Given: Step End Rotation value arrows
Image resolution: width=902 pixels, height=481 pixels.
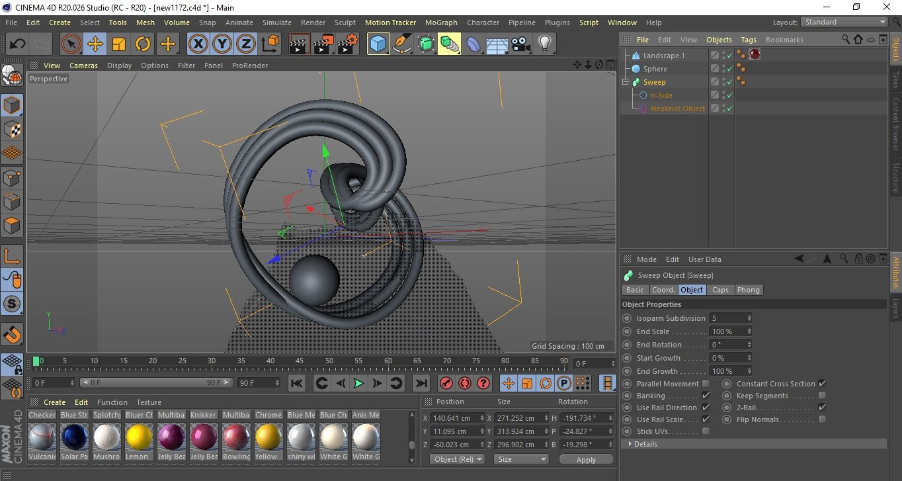Looking at the screenshot, I should pyautogui.click(x=749, y=345).
